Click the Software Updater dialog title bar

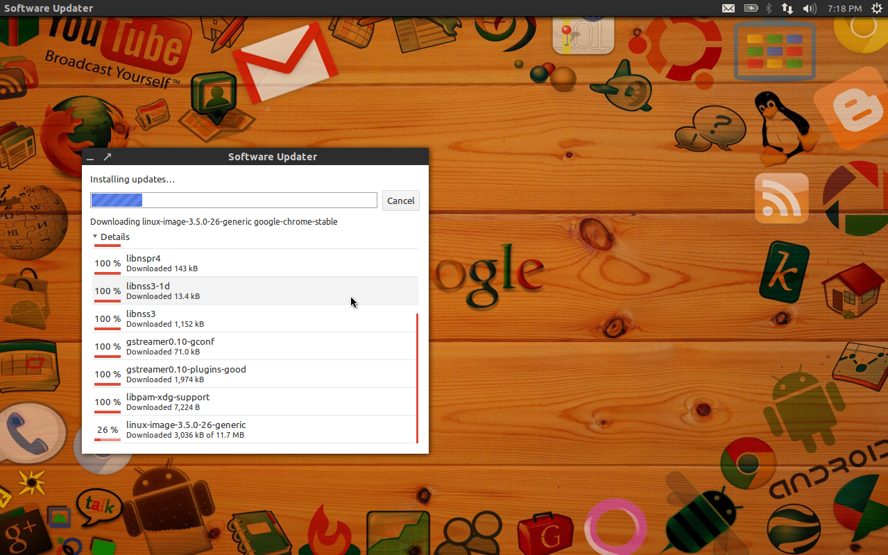[255, 156]
